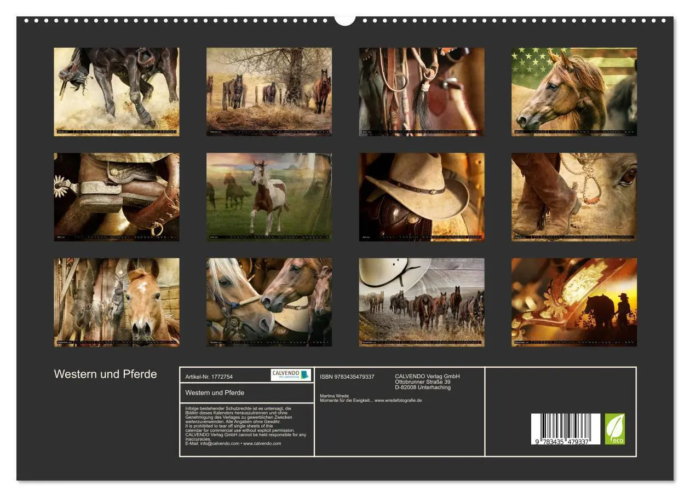Open the three horse heads nuzzling thumbnail
Image resolution: width=690 pixels, height=497 pixels.
coord(269,302)
